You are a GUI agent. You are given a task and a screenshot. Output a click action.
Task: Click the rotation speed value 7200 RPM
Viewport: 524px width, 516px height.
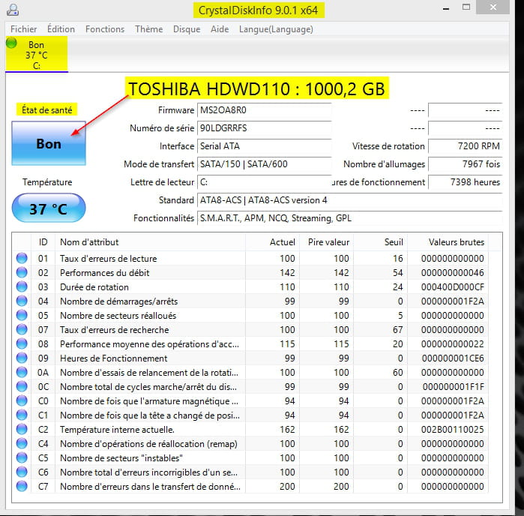(x=466, y=146)
